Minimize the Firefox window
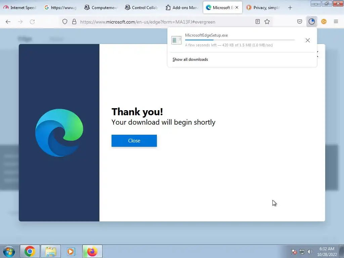The width and height of the screenshot is (344, 258). [x=316, y=4]
